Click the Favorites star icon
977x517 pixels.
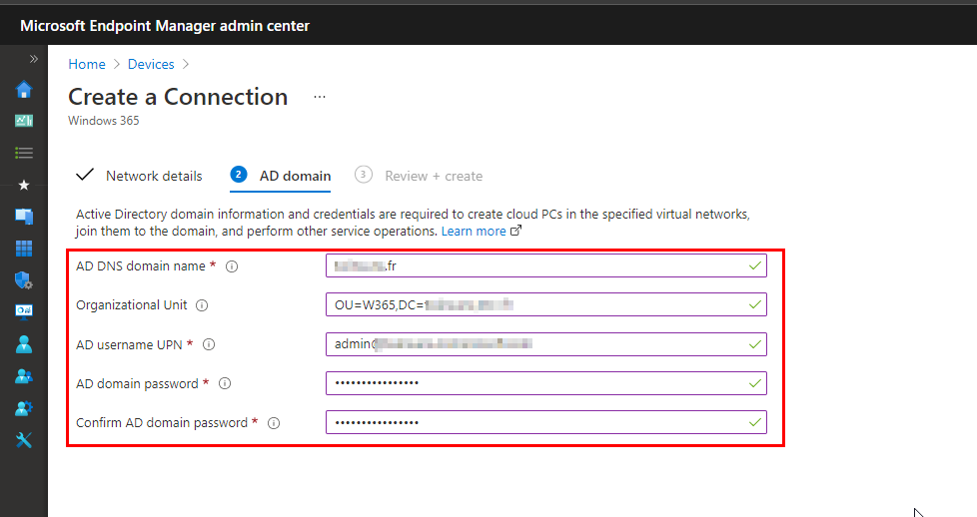pyautogui.click(x=24, y=185)
